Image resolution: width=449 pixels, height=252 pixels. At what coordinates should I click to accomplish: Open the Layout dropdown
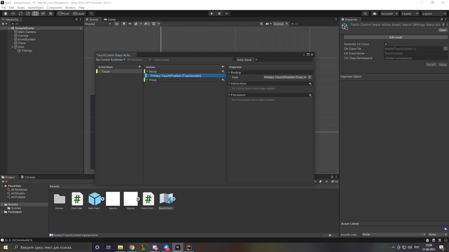[x=434, y=14]
